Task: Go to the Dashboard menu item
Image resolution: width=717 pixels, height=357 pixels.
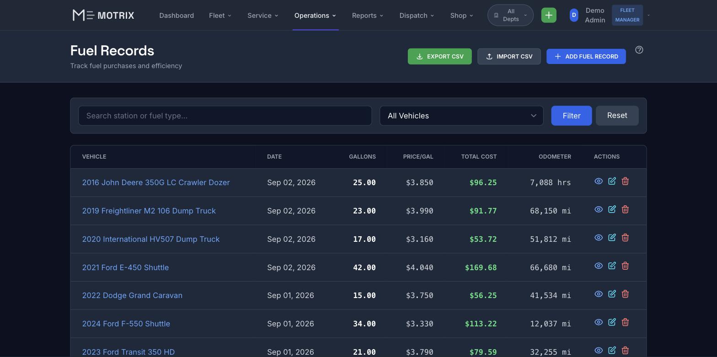Action: click(x=177, y=16)
